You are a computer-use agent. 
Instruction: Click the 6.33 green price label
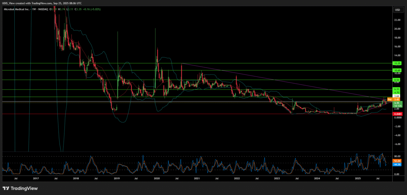coord(397,89)
